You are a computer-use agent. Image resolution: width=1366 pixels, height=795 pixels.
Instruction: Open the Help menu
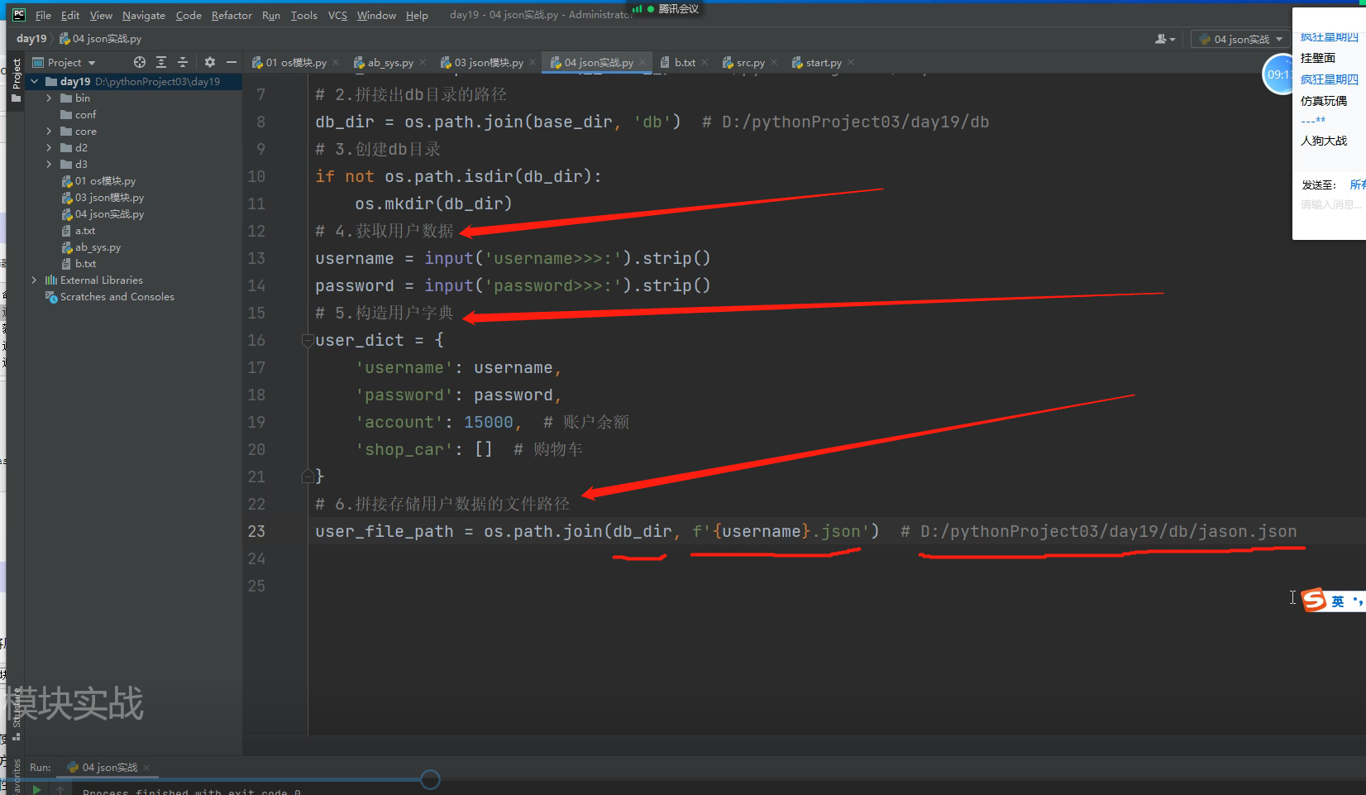[417, 15]
